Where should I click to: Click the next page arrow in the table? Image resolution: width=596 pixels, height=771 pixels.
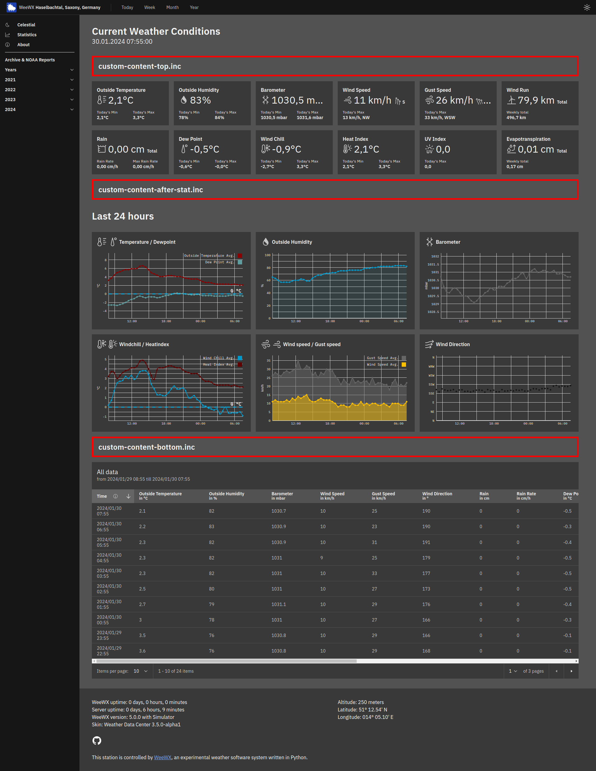coord(571,671)
